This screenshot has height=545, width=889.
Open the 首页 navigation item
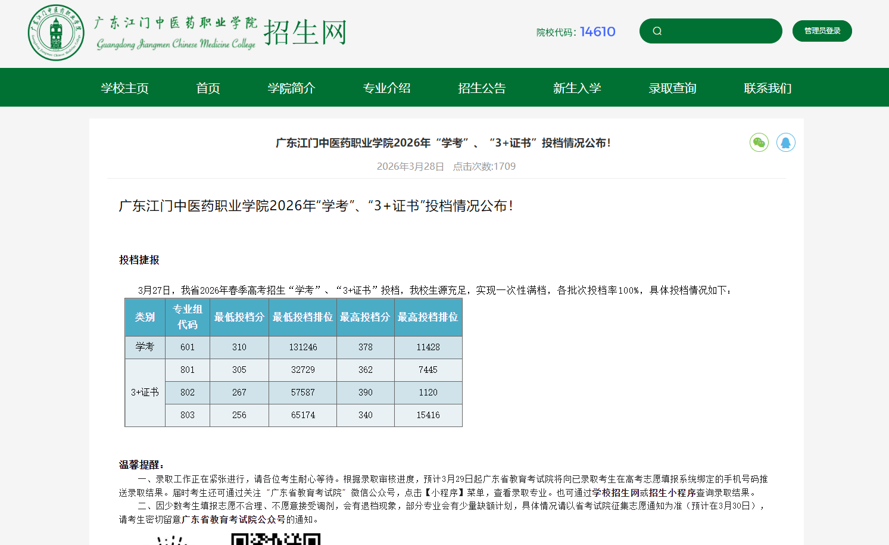[207, 88]
